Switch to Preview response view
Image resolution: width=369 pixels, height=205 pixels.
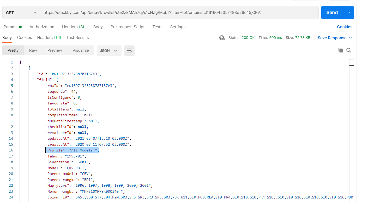coord(55,50)
